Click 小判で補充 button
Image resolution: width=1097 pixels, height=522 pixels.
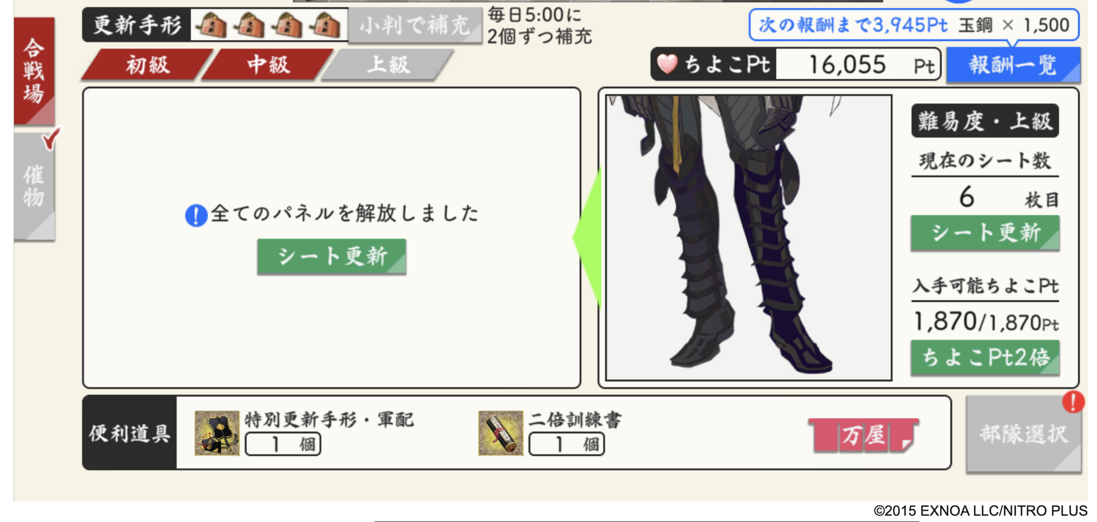[x=415, y=25]
